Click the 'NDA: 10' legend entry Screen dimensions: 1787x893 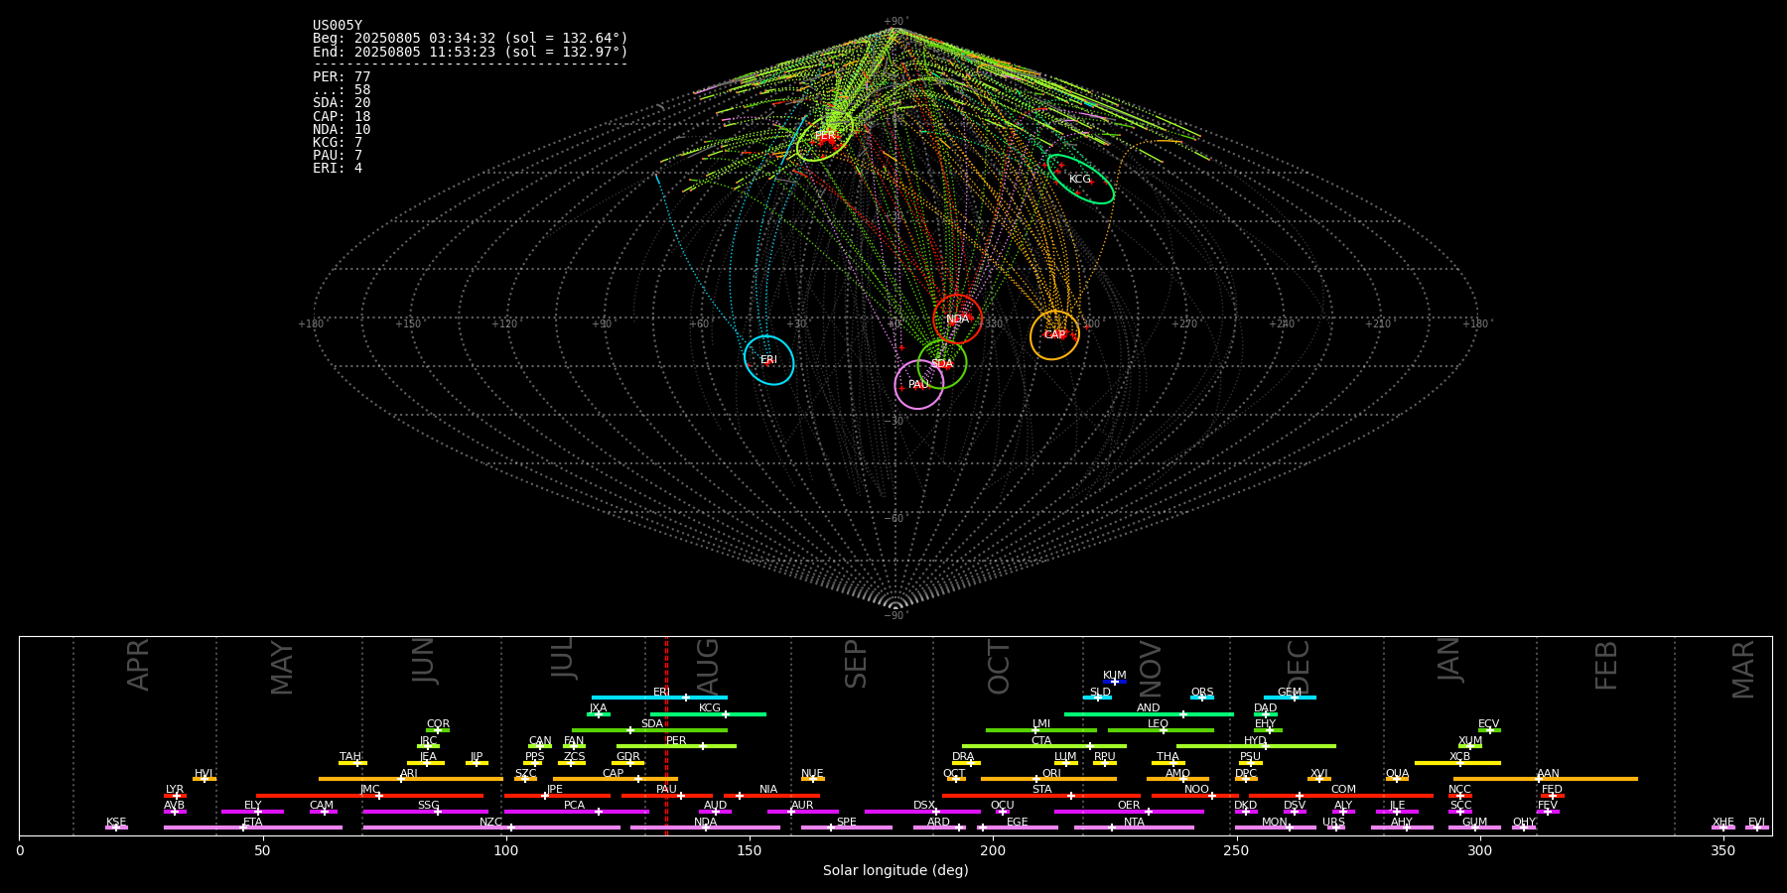(342, 130)
